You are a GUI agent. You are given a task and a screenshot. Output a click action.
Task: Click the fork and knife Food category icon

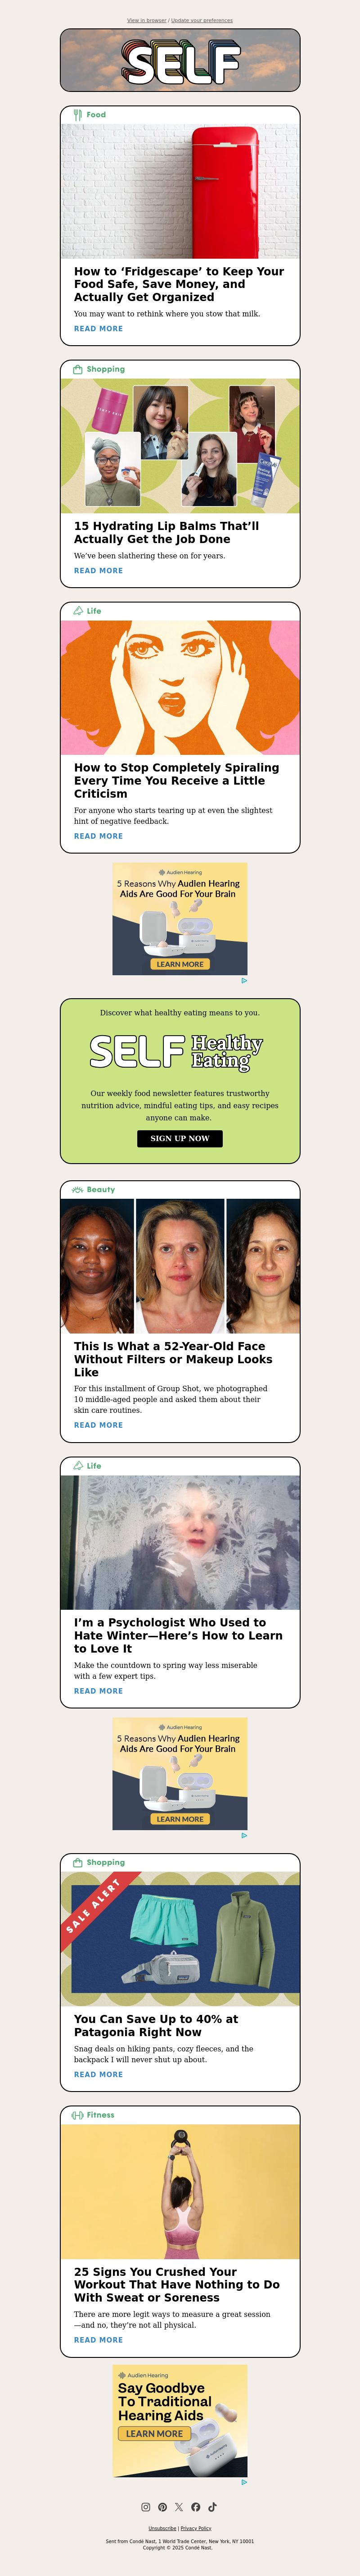coord(78,115)
